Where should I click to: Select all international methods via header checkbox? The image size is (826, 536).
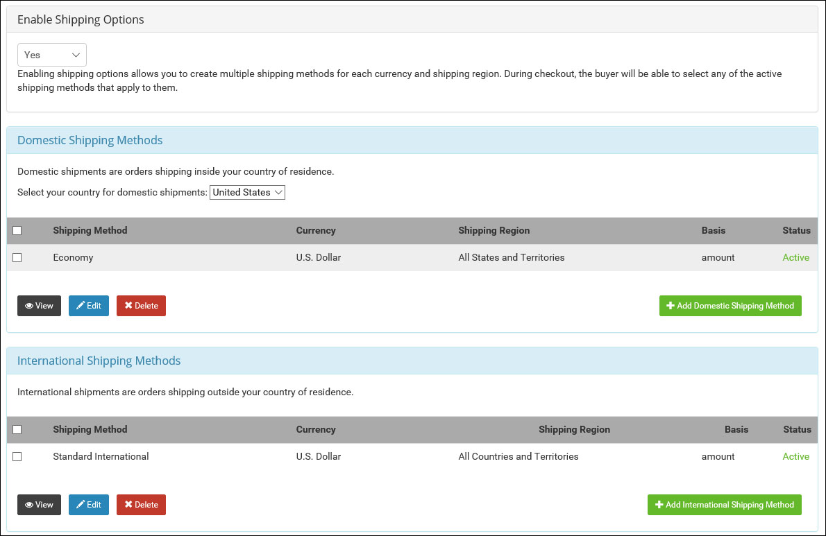pyautogui.click(x=17, y=429)
